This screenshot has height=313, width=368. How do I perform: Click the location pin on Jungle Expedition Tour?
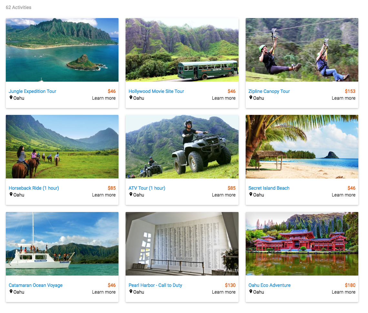click(x=11, y=97)
